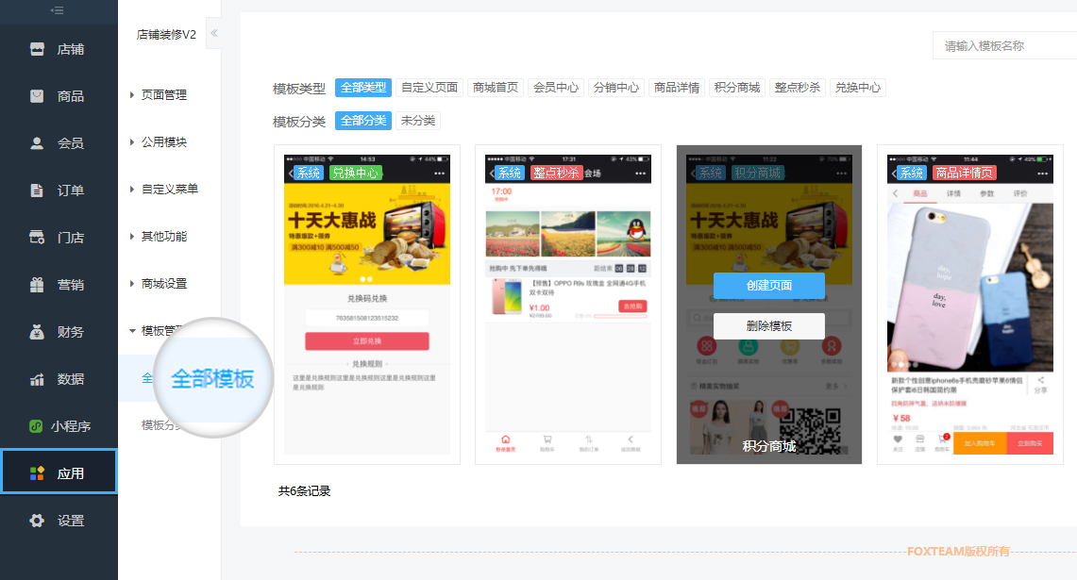This screenshot has height=580, width=1077.
Task: Select the members (会员) person icon
Action: [x=37, y=143]
